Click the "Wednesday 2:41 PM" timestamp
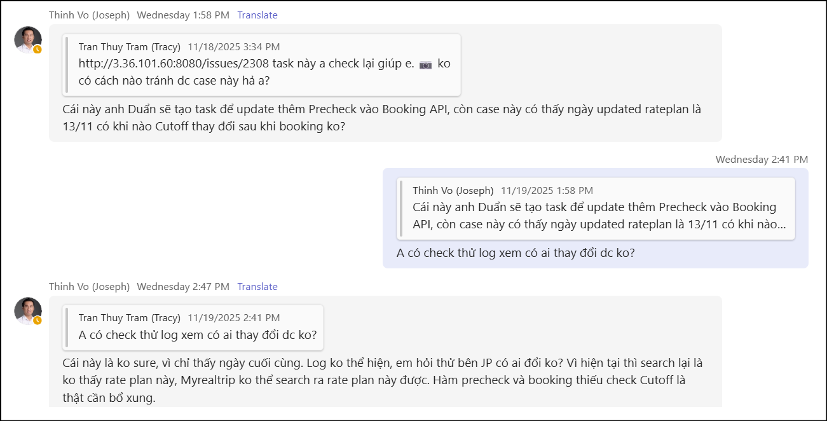This screenshot has width=827, height=421. click(x=762, y=160)
